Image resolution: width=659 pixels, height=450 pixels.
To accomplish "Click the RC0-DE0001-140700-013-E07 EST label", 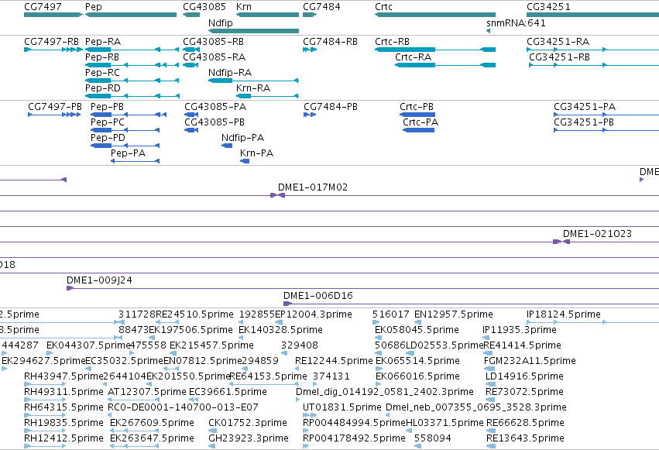I will click(x=183, y=407).
